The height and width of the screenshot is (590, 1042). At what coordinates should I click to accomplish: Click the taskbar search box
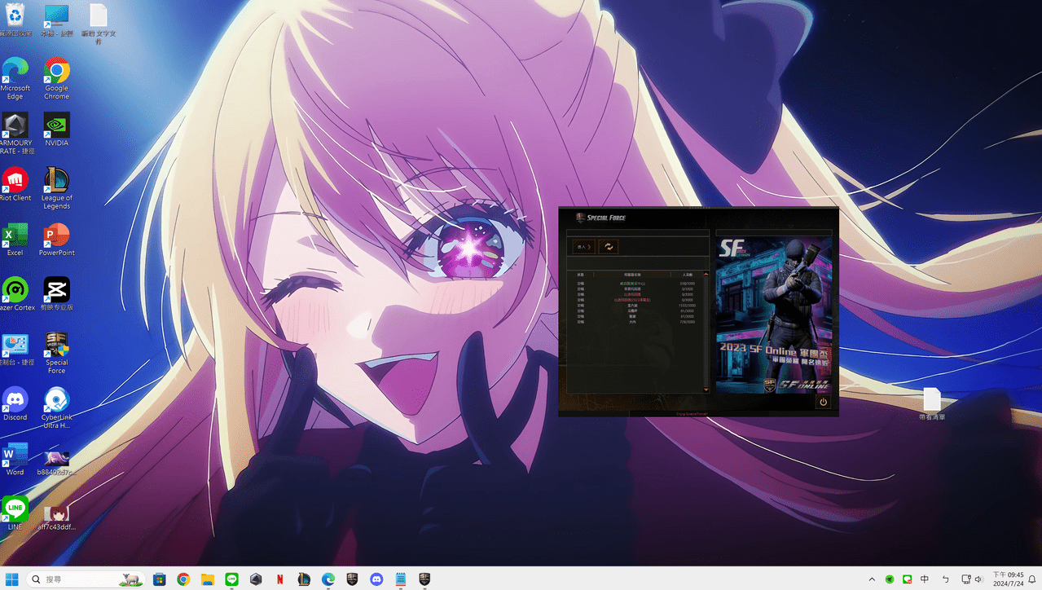pos(81,579)
